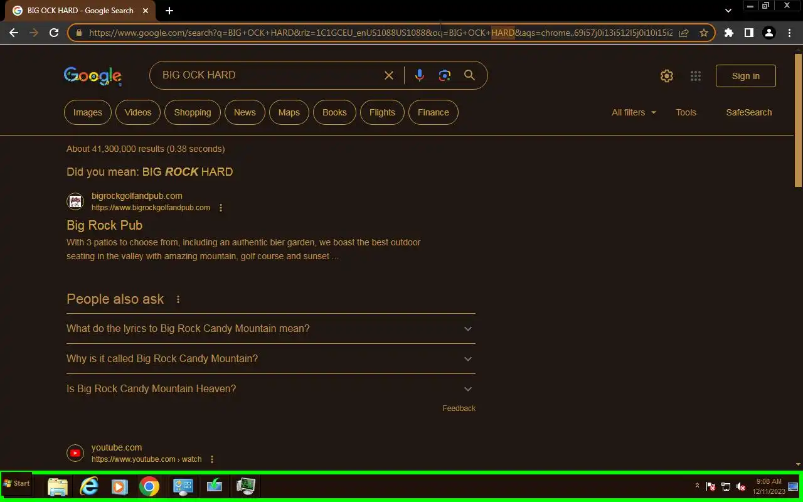Select the Videos filter
The image size is (803, 502).
point(138,112)
